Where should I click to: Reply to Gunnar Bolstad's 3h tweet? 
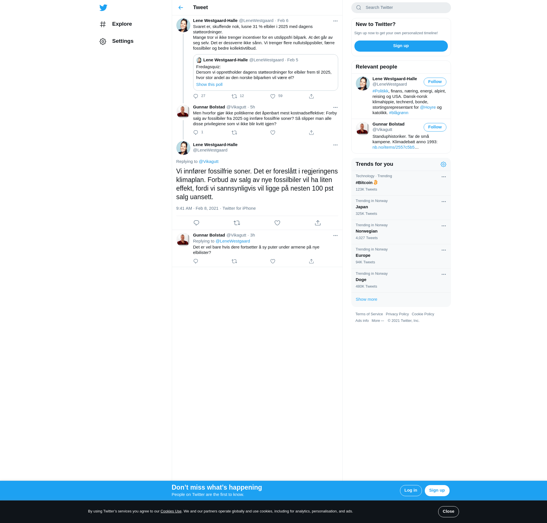pyautogui.click(x=196, y=261)
